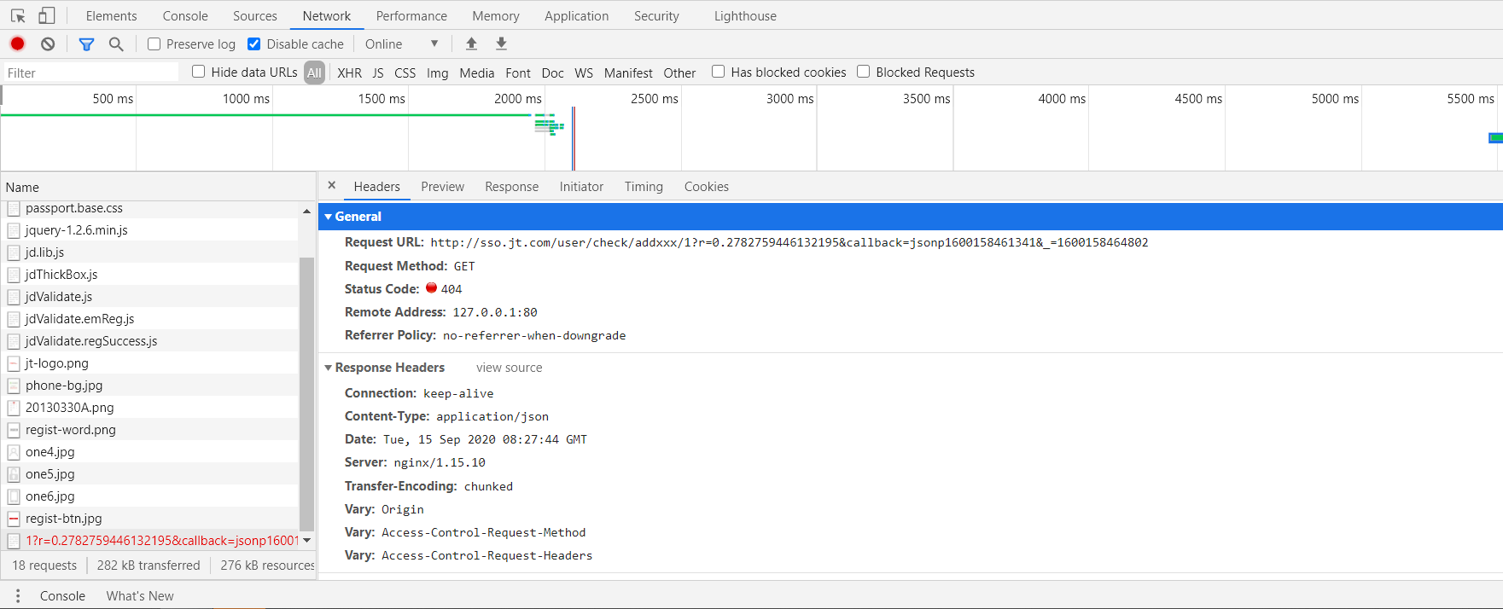Toggle the request filter funnel icon
The image size is (1503, 609).
tap(86, 43)
